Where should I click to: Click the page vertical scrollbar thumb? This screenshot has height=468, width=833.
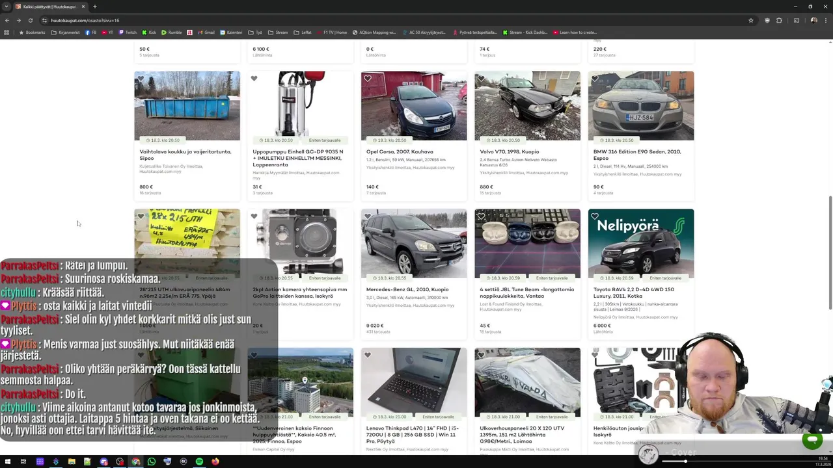pos(830,253)
